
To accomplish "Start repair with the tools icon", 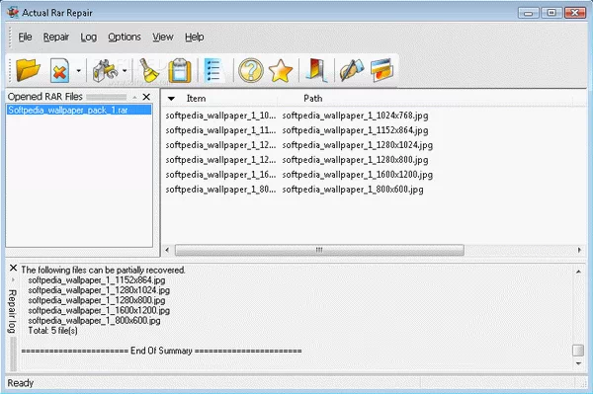I will (105, 70).
